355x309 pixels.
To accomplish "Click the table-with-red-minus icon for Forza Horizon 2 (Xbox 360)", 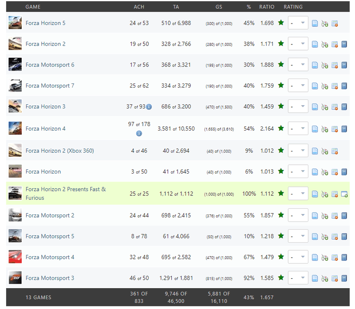I will [335, 151].
